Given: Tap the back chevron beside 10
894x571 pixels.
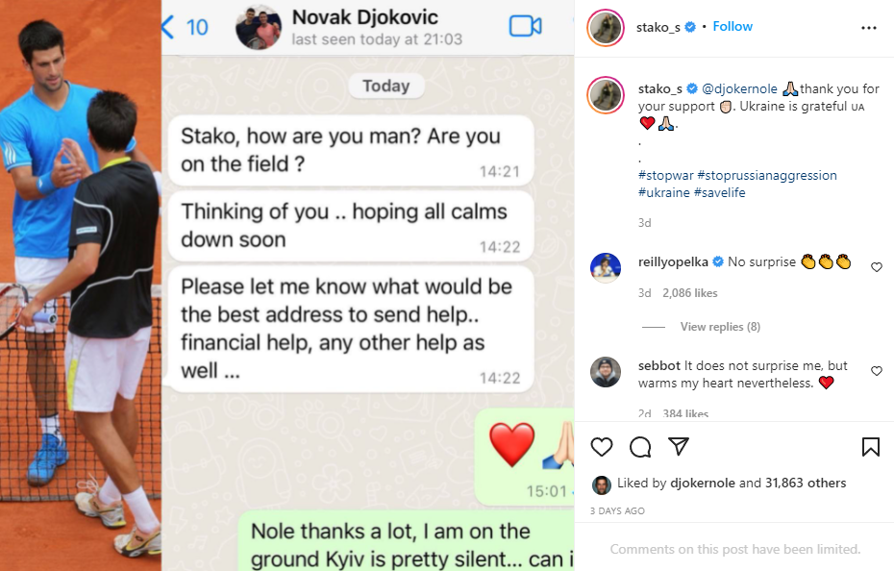Looking at the screenshot, I should (167, 27).
